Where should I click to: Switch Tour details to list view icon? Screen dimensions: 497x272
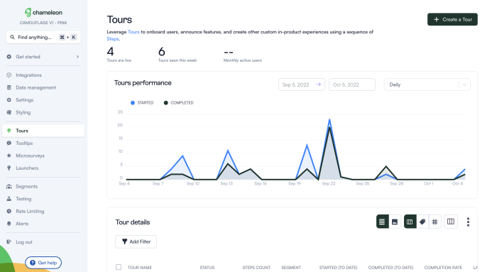382,222
